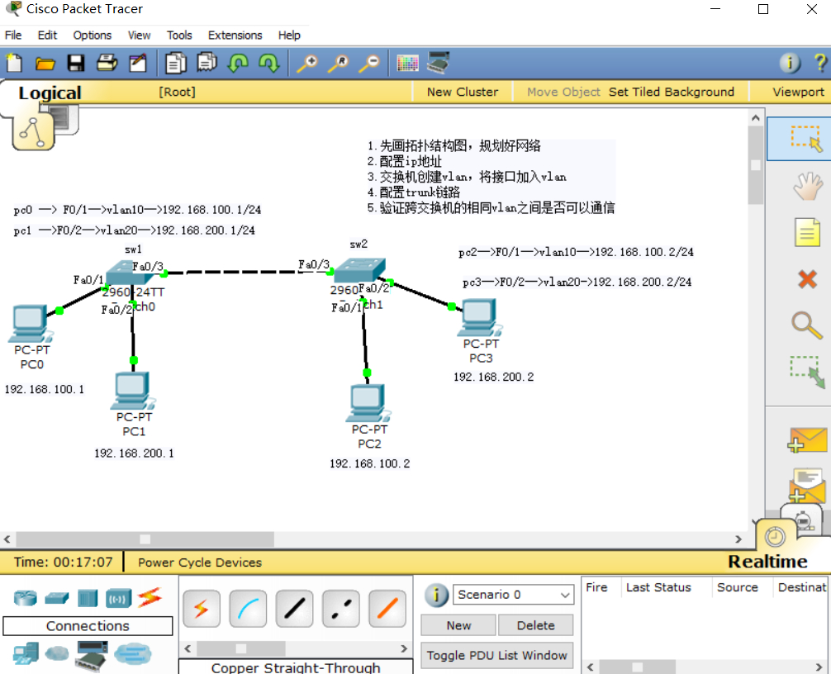Open help via question mark icon

click(x=820, y=63)
